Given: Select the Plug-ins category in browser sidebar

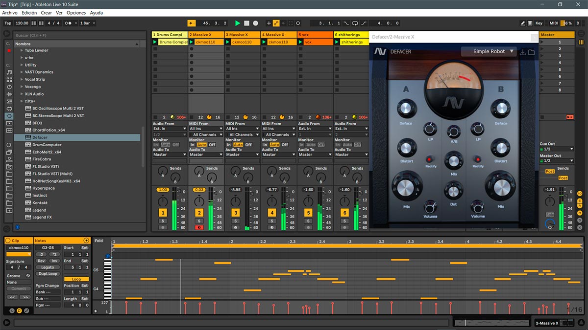Looking at the screenshot, I should [x=9, y=116].
